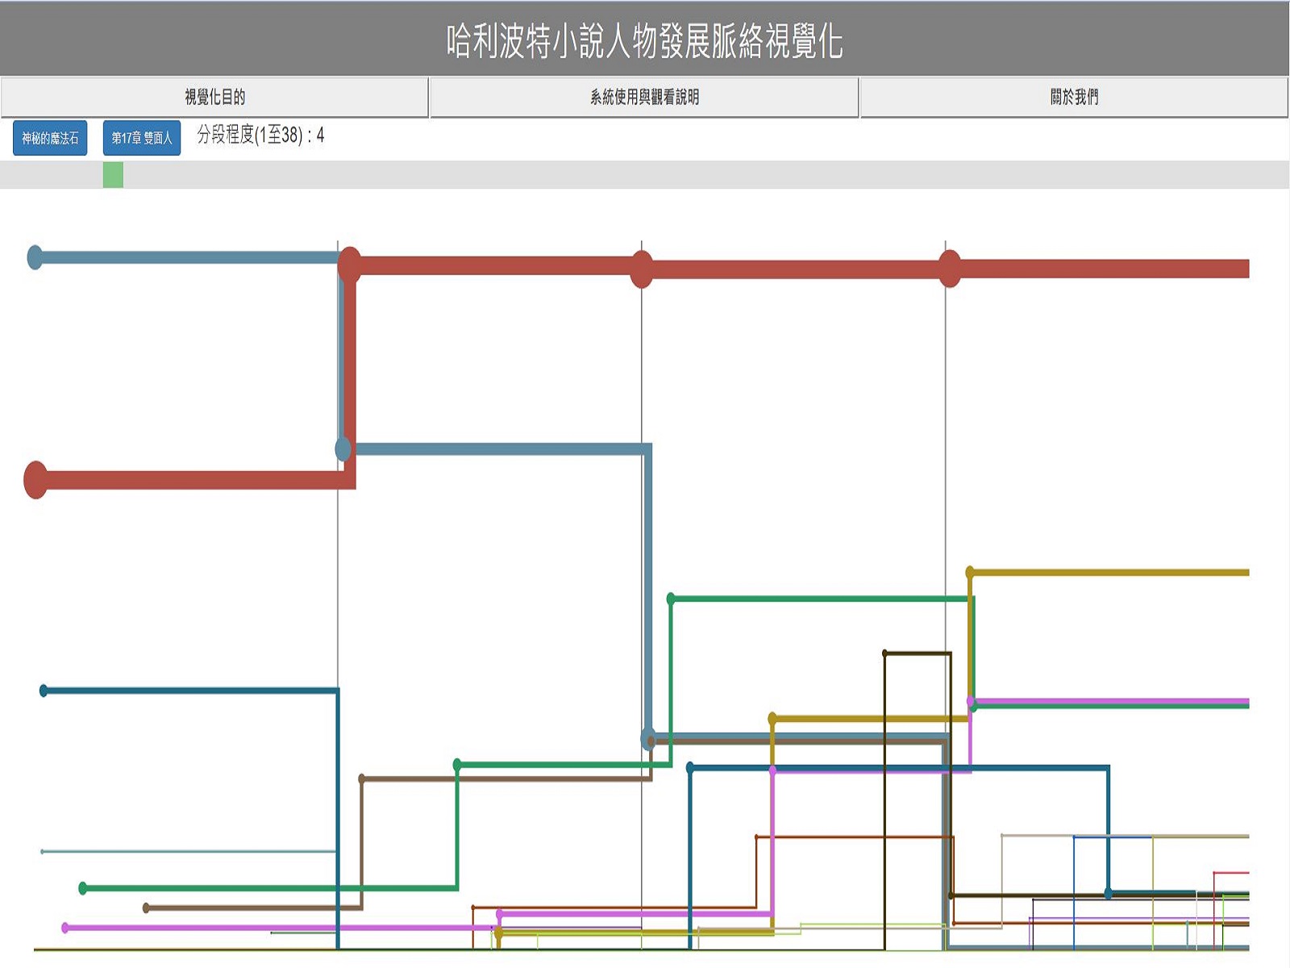Viewport: 1290px width, 968px height.
Task: Click the green segmentation slider handle
Action: coord(113,175)
